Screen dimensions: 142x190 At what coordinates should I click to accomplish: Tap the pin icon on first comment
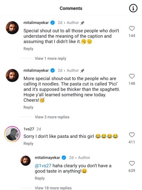click(x=82, y=23)
